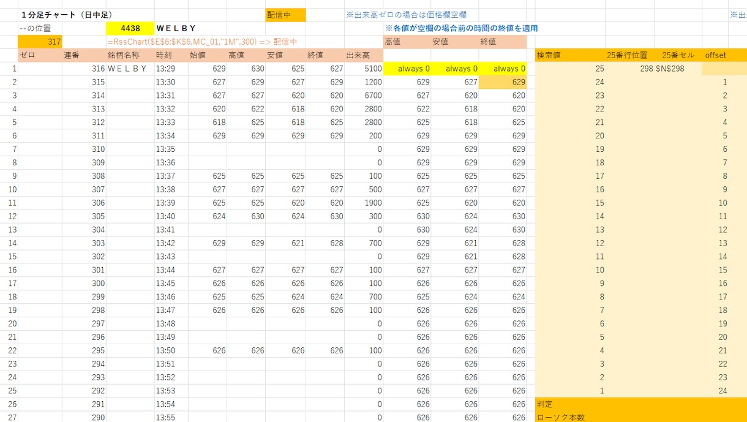Select the bold ＷＥＬＢＹ cell beside 4438

[176, 28]
